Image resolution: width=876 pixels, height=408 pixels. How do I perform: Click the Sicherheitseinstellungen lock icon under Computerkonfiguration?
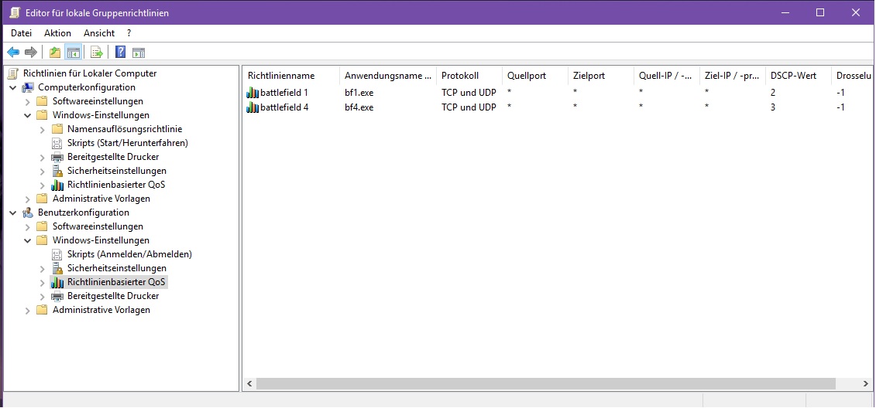(57, 171)
